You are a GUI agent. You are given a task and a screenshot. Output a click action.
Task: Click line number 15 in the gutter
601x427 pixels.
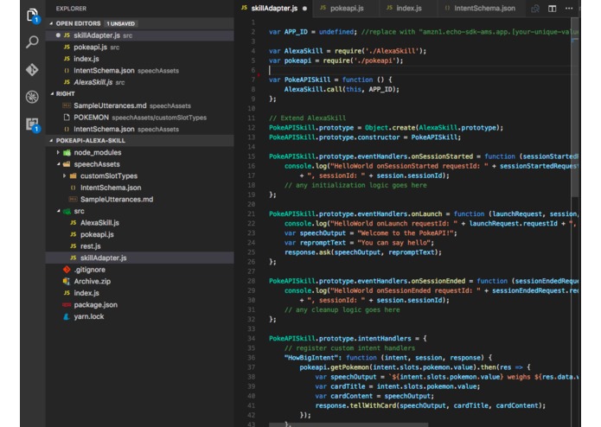coord(251,156)
